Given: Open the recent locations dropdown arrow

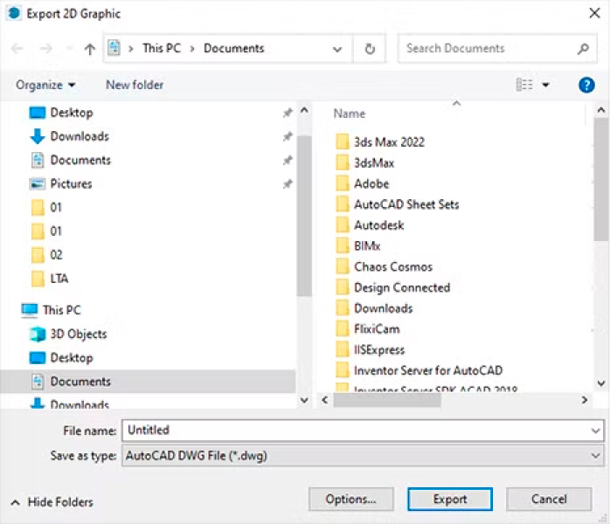Looking at the screenshot, I should point(69,49).
